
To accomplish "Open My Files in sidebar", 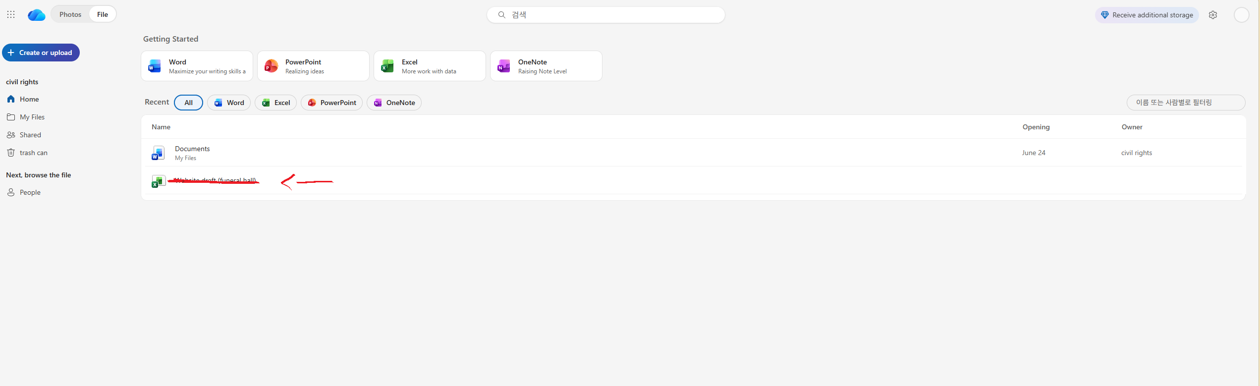I will tap(32, 117).
